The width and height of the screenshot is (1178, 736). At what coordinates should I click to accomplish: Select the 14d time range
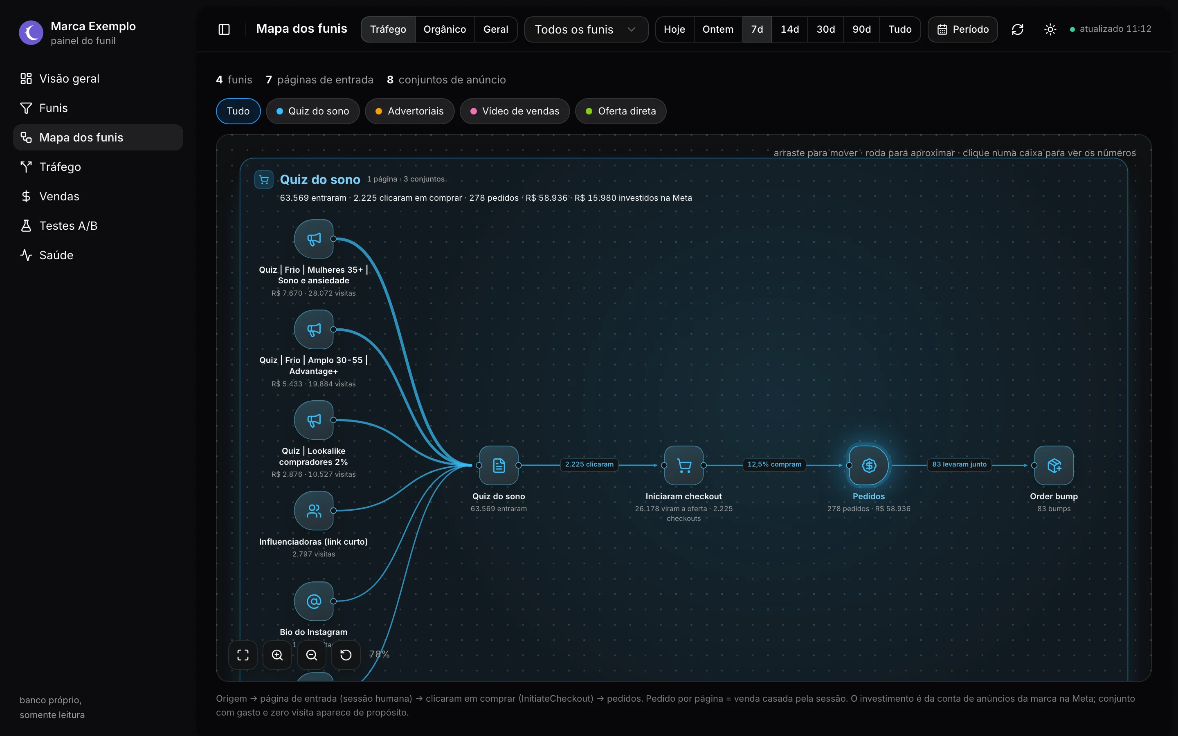[x=789, y=29]
